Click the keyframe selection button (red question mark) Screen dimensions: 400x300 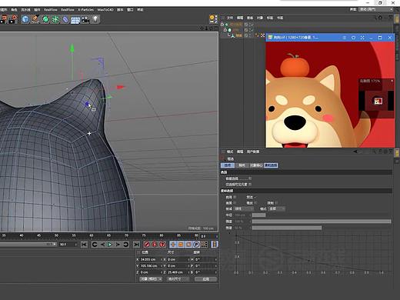click(162, 245)
